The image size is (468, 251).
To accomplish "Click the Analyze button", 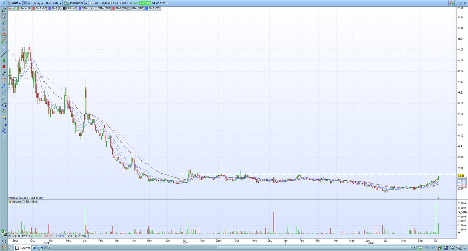I will click(x=23, y=248).
